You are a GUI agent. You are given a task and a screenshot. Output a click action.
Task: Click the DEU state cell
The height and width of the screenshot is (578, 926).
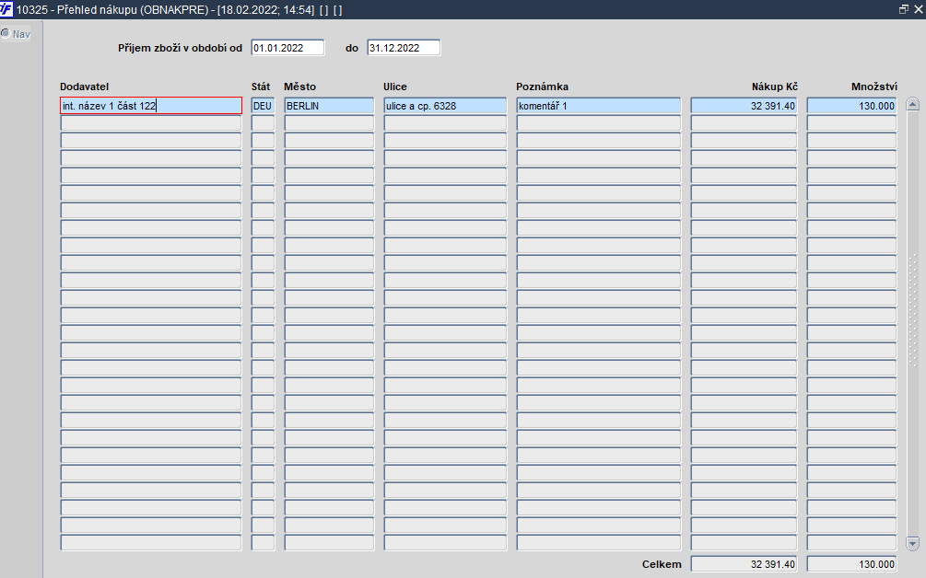[x=263, y=106]
